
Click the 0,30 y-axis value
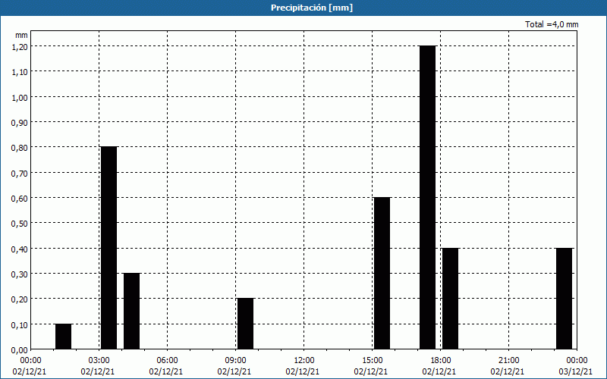[x=20, y=274]
